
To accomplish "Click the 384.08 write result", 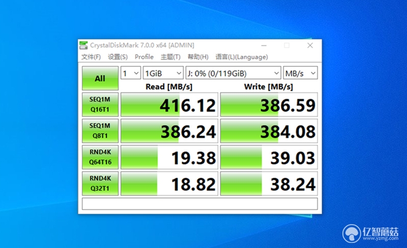I will [x=269, y=131].
